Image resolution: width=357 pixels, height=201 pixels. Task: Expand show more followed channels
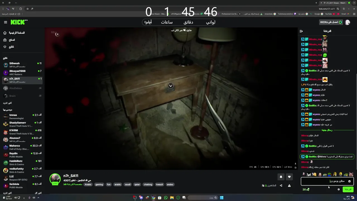click(x=7, y=103)
